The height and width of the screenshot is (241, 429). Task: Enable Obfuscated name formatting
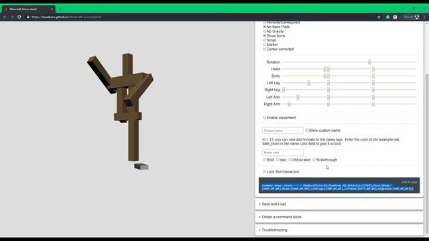(x=290, y=159)
